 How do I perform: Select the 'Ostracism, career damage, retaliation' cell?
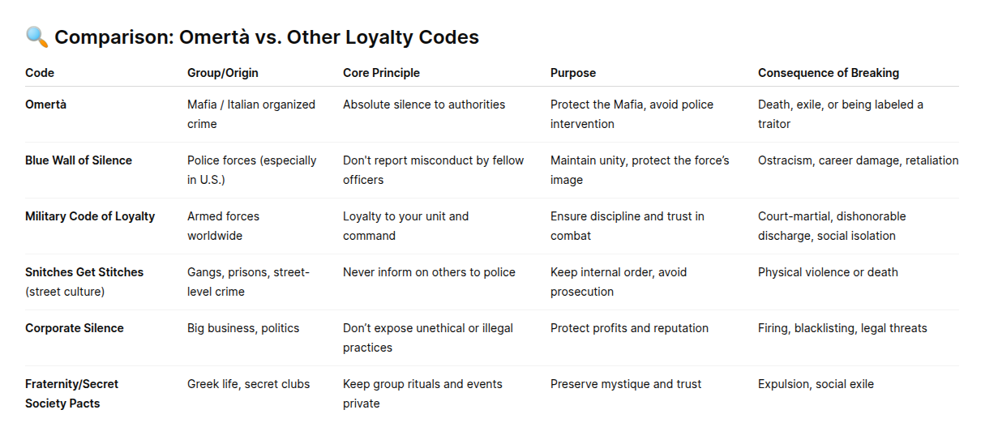[x=858, y=160]
